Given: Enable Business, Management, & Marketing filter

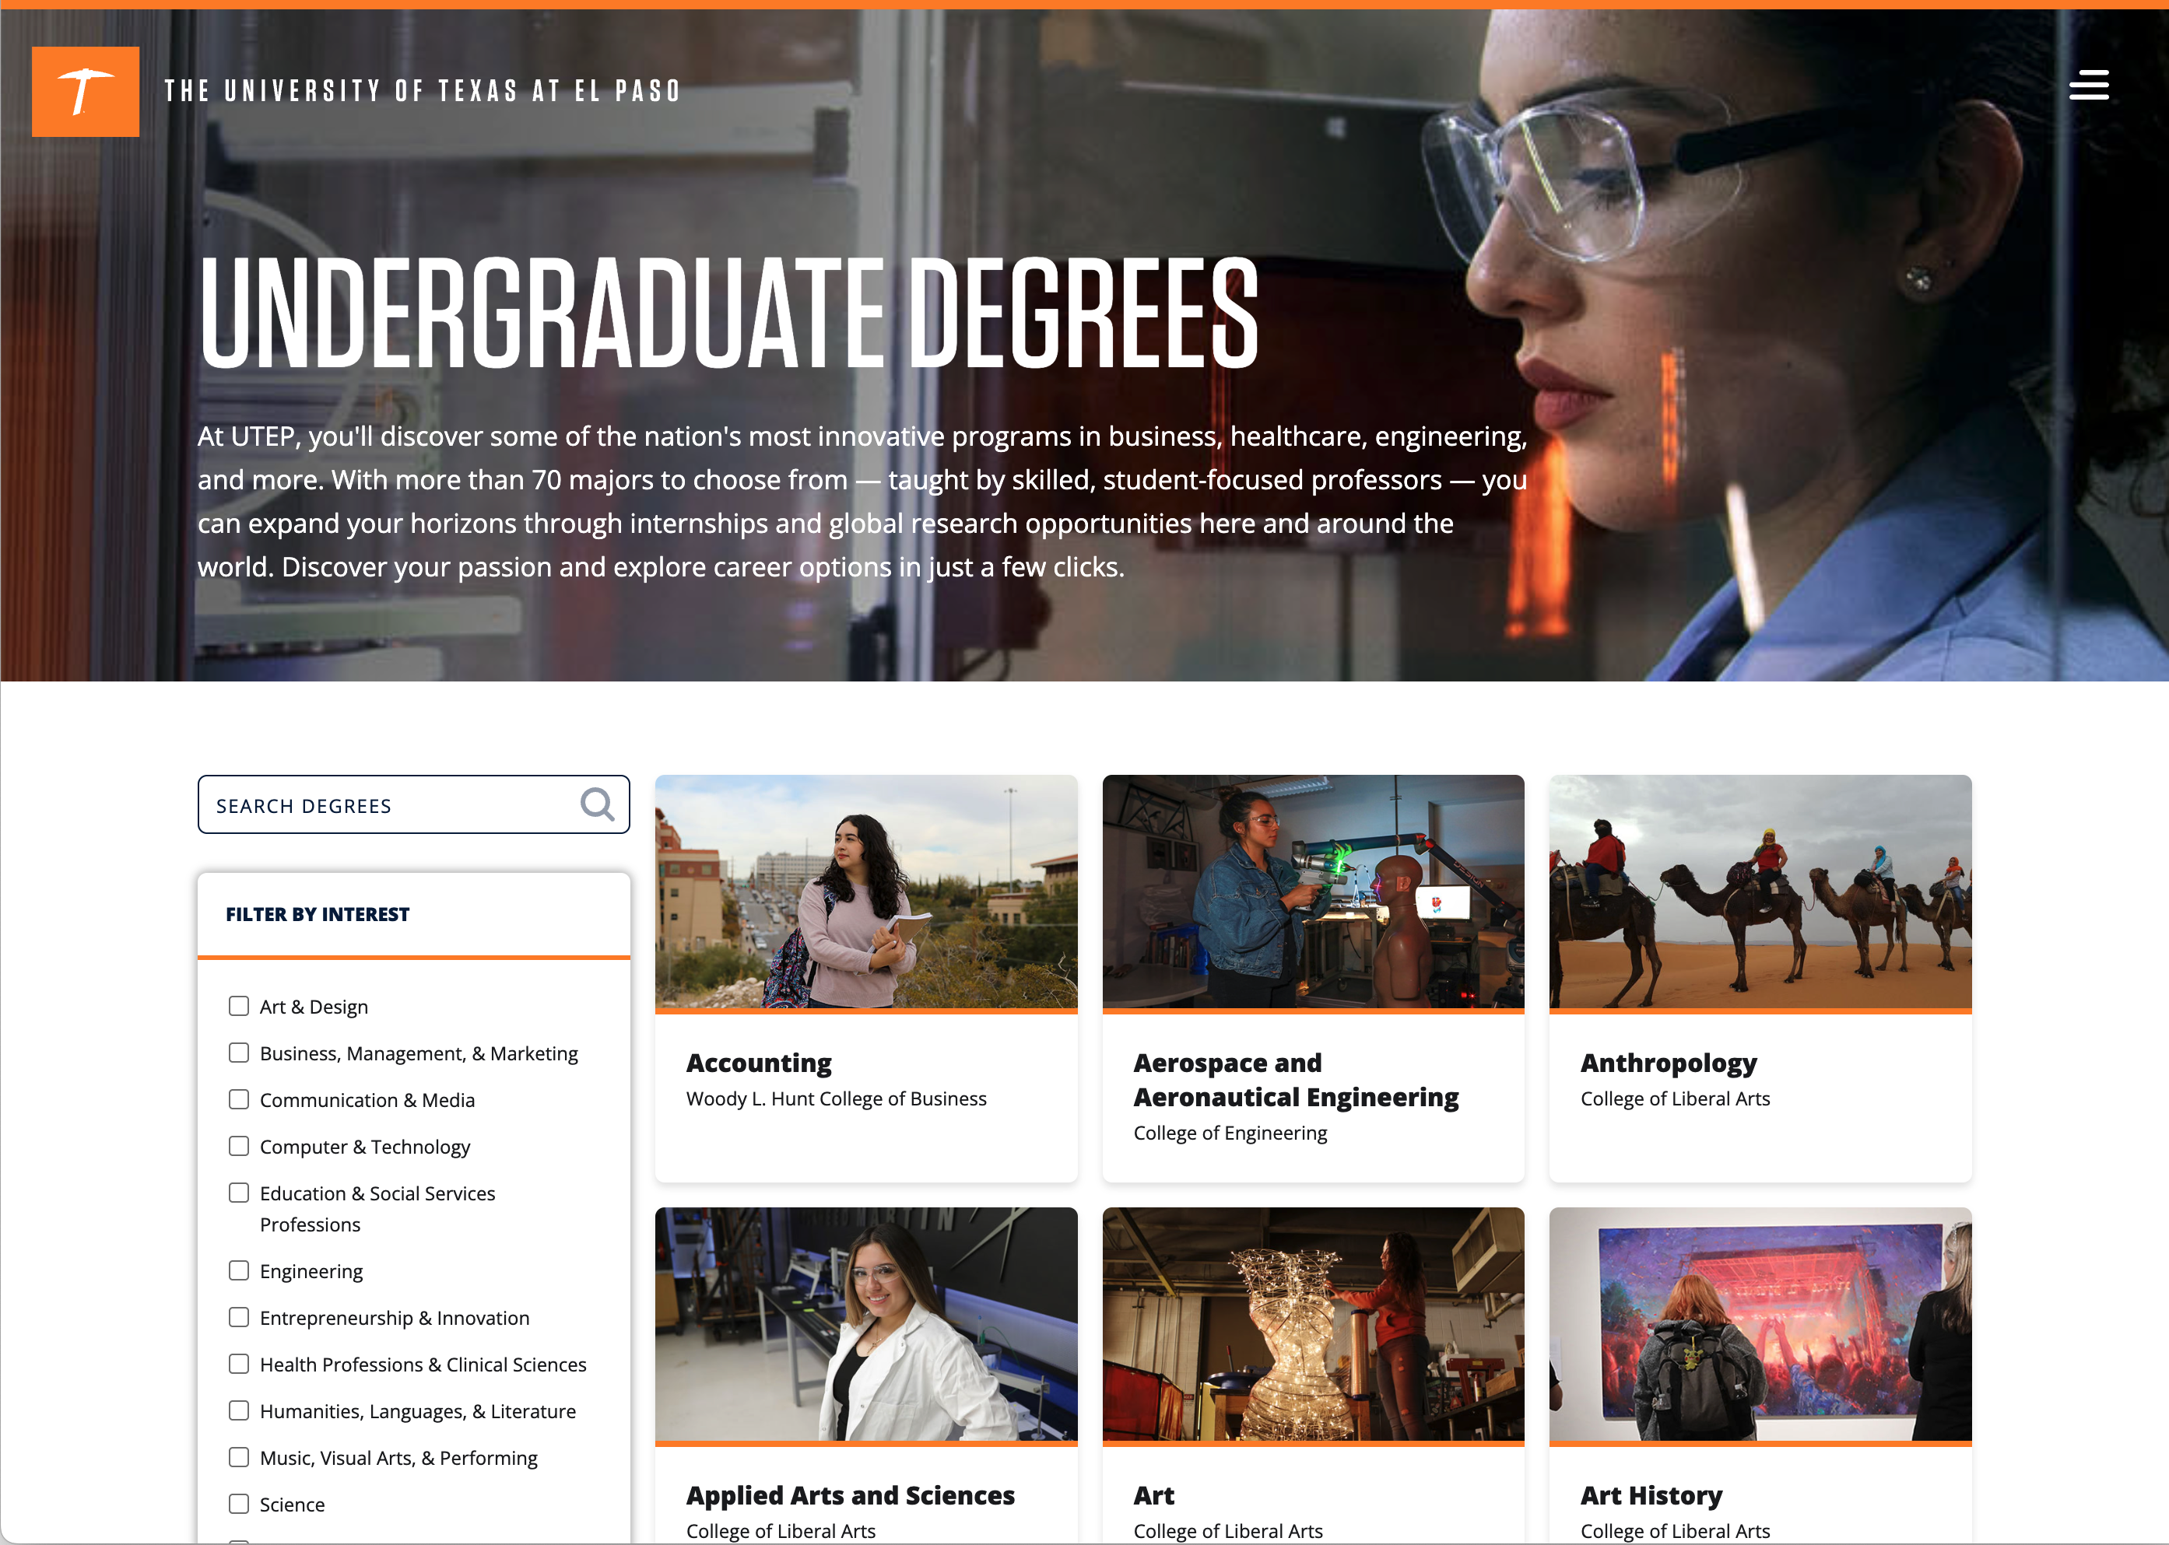Looking at the screenshot, I should (x=239, y=1053).
